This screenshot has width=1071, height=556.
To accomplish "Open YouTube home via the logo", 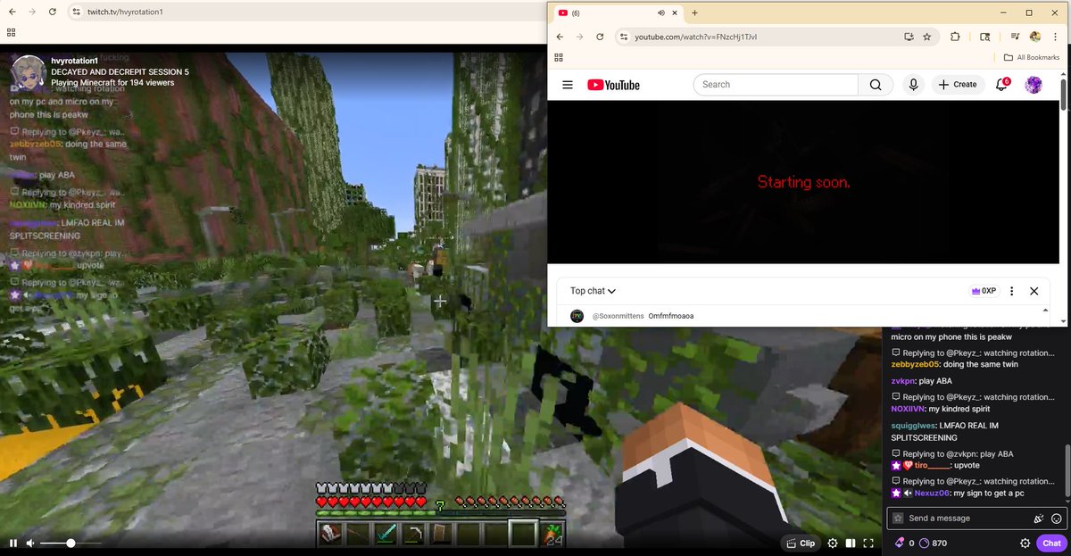I will pyautogui.click(x=613, y=85).
